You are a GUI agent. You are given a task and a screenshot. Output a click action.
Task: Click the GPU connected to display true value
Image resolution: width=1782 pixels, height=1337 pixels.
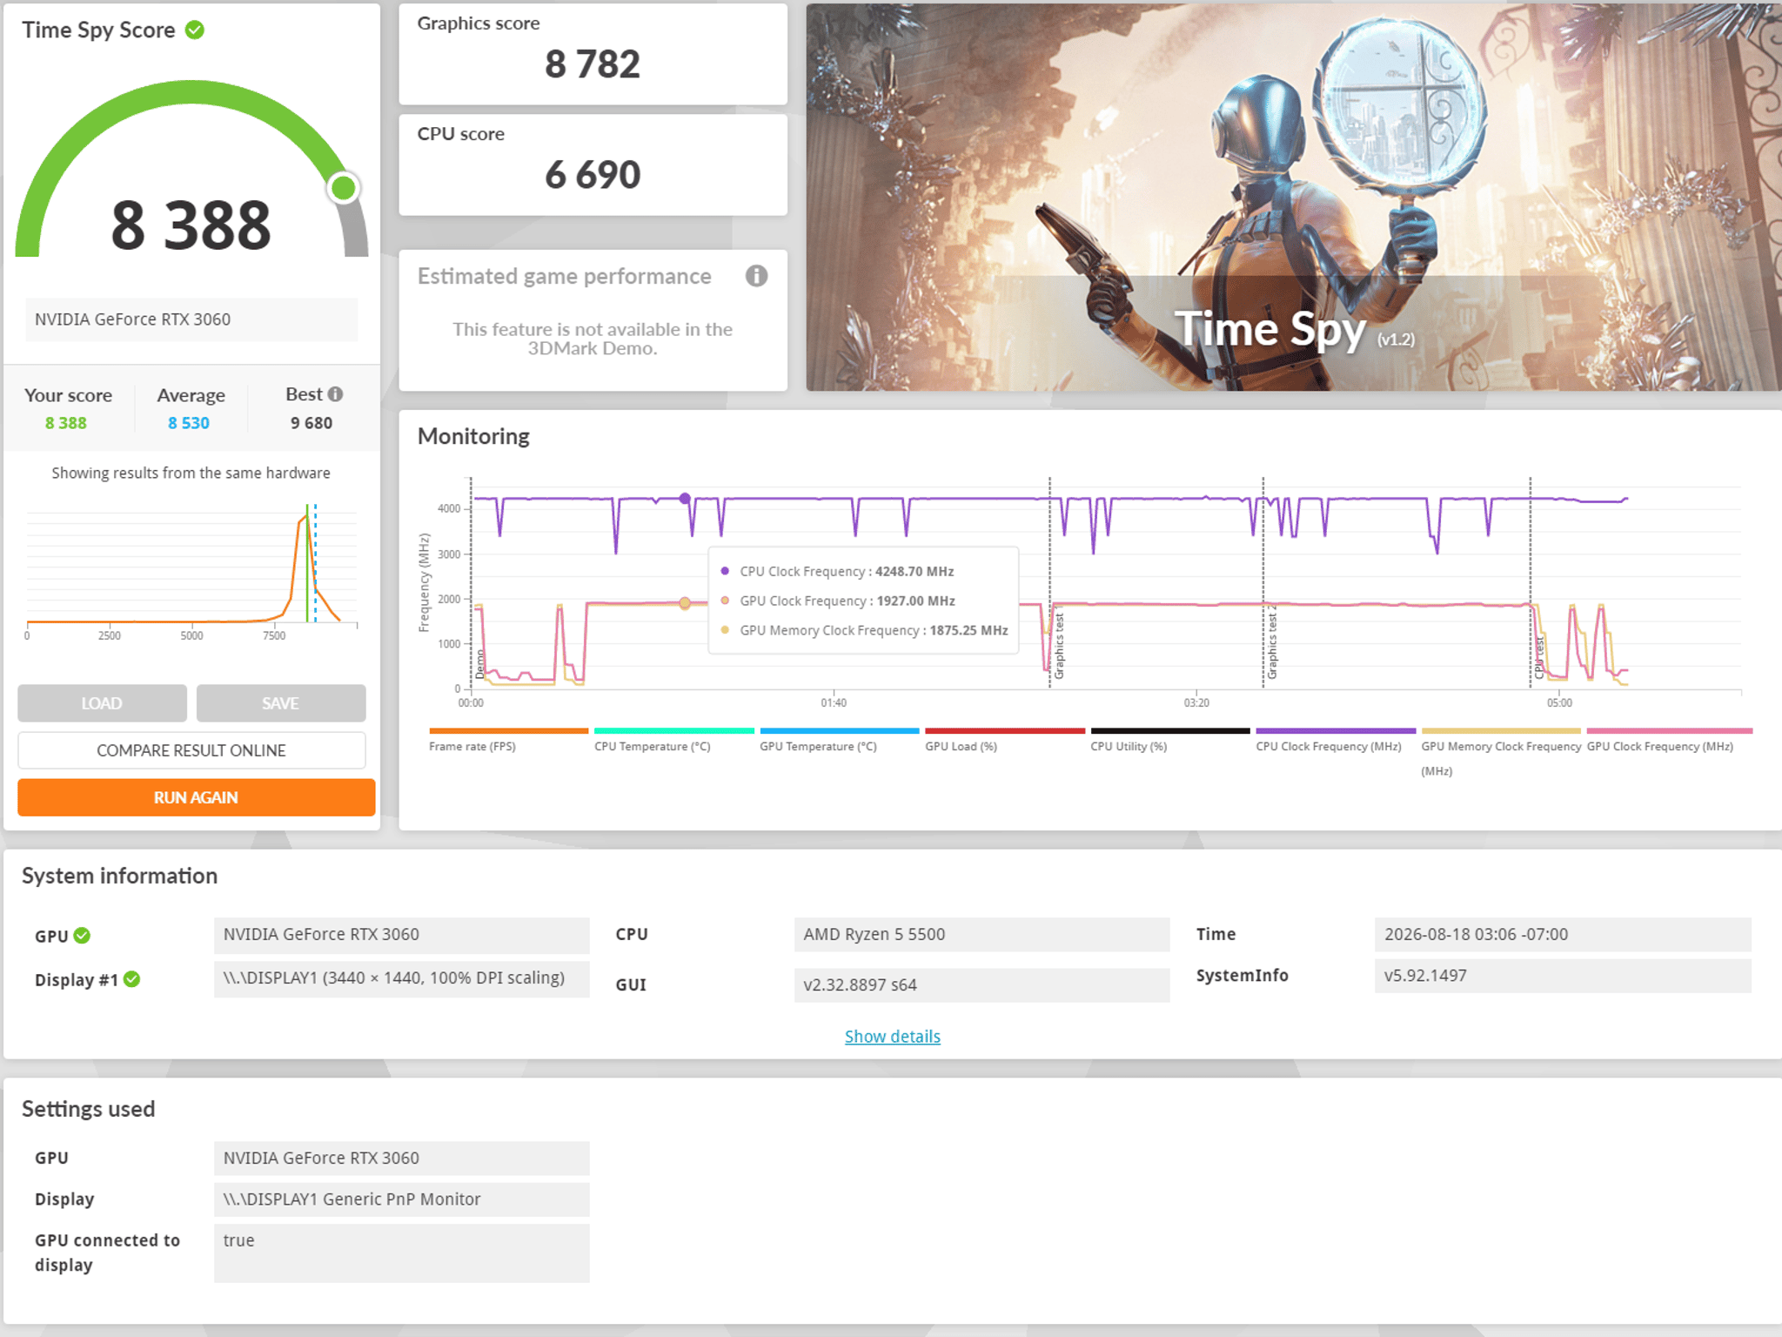coord(401,1253)
